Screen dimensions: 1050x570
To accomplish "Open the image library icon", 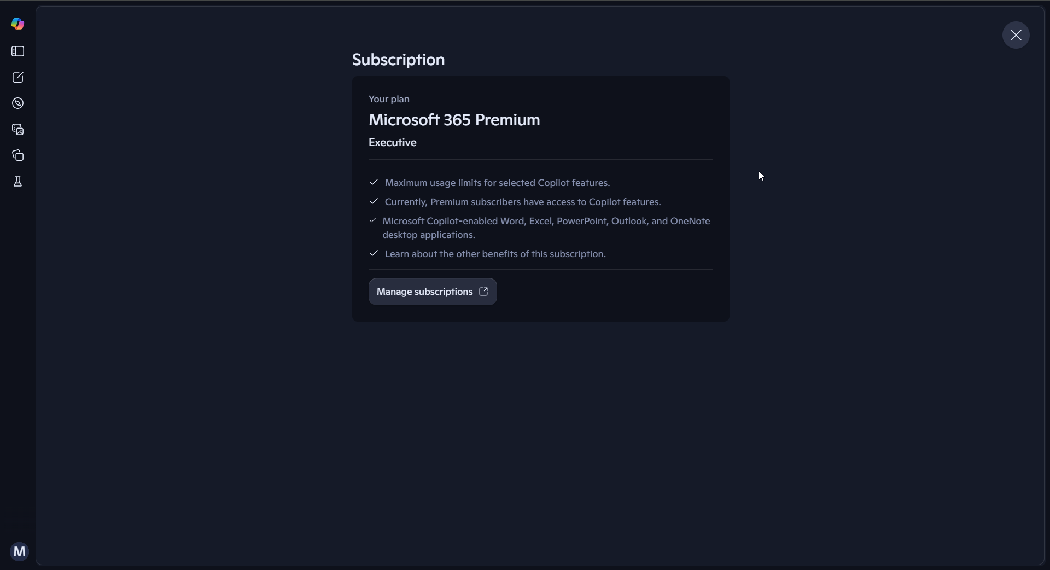I will pos(18,130).
